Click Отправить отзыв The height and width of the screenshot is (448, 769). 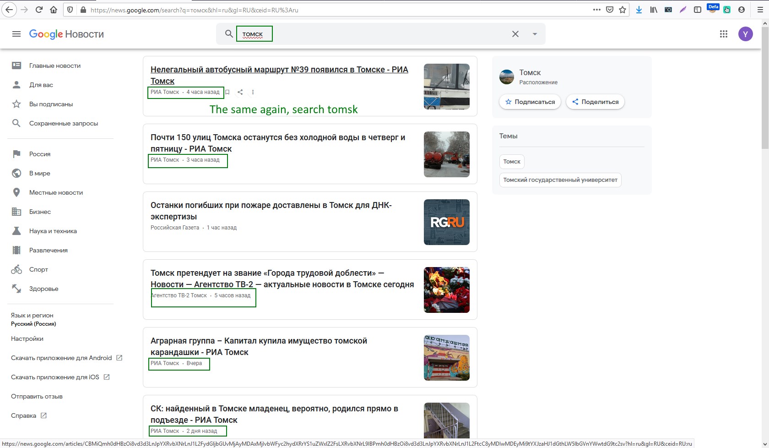[x=37, y=396]
